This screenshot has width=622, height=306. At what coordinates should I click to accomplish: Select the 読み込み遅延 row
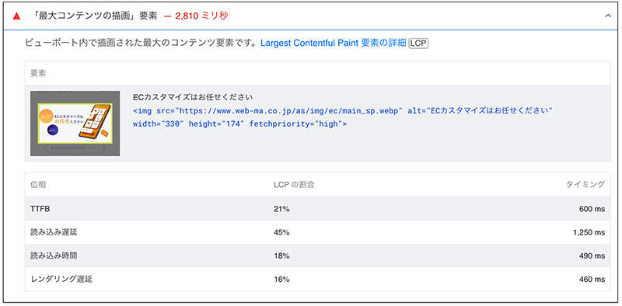click(x=317, y=232)
